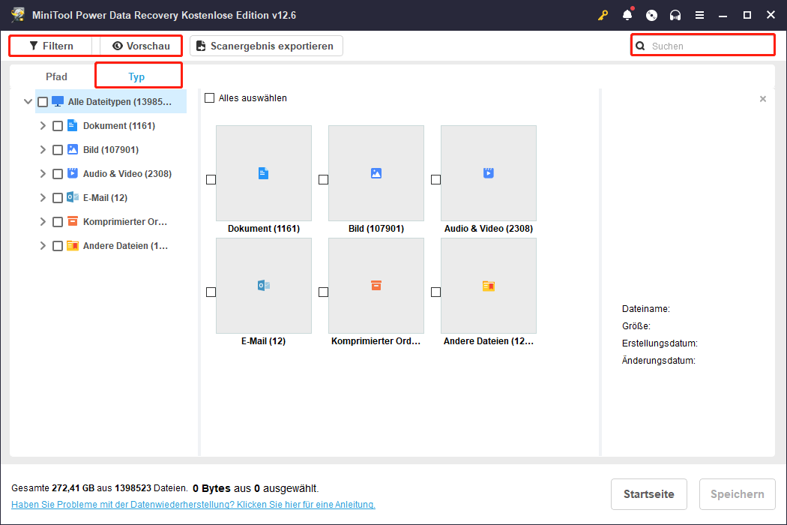The width and height of the screenshot is (787, 525).
Task: Switch to the Typ tab
Action: [x=136, y=76]
